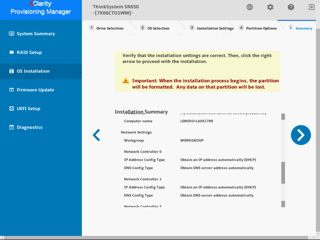This screenshot has height=240, width=320.
Task: Go to the Partition Options step
Action: [258, 28]
